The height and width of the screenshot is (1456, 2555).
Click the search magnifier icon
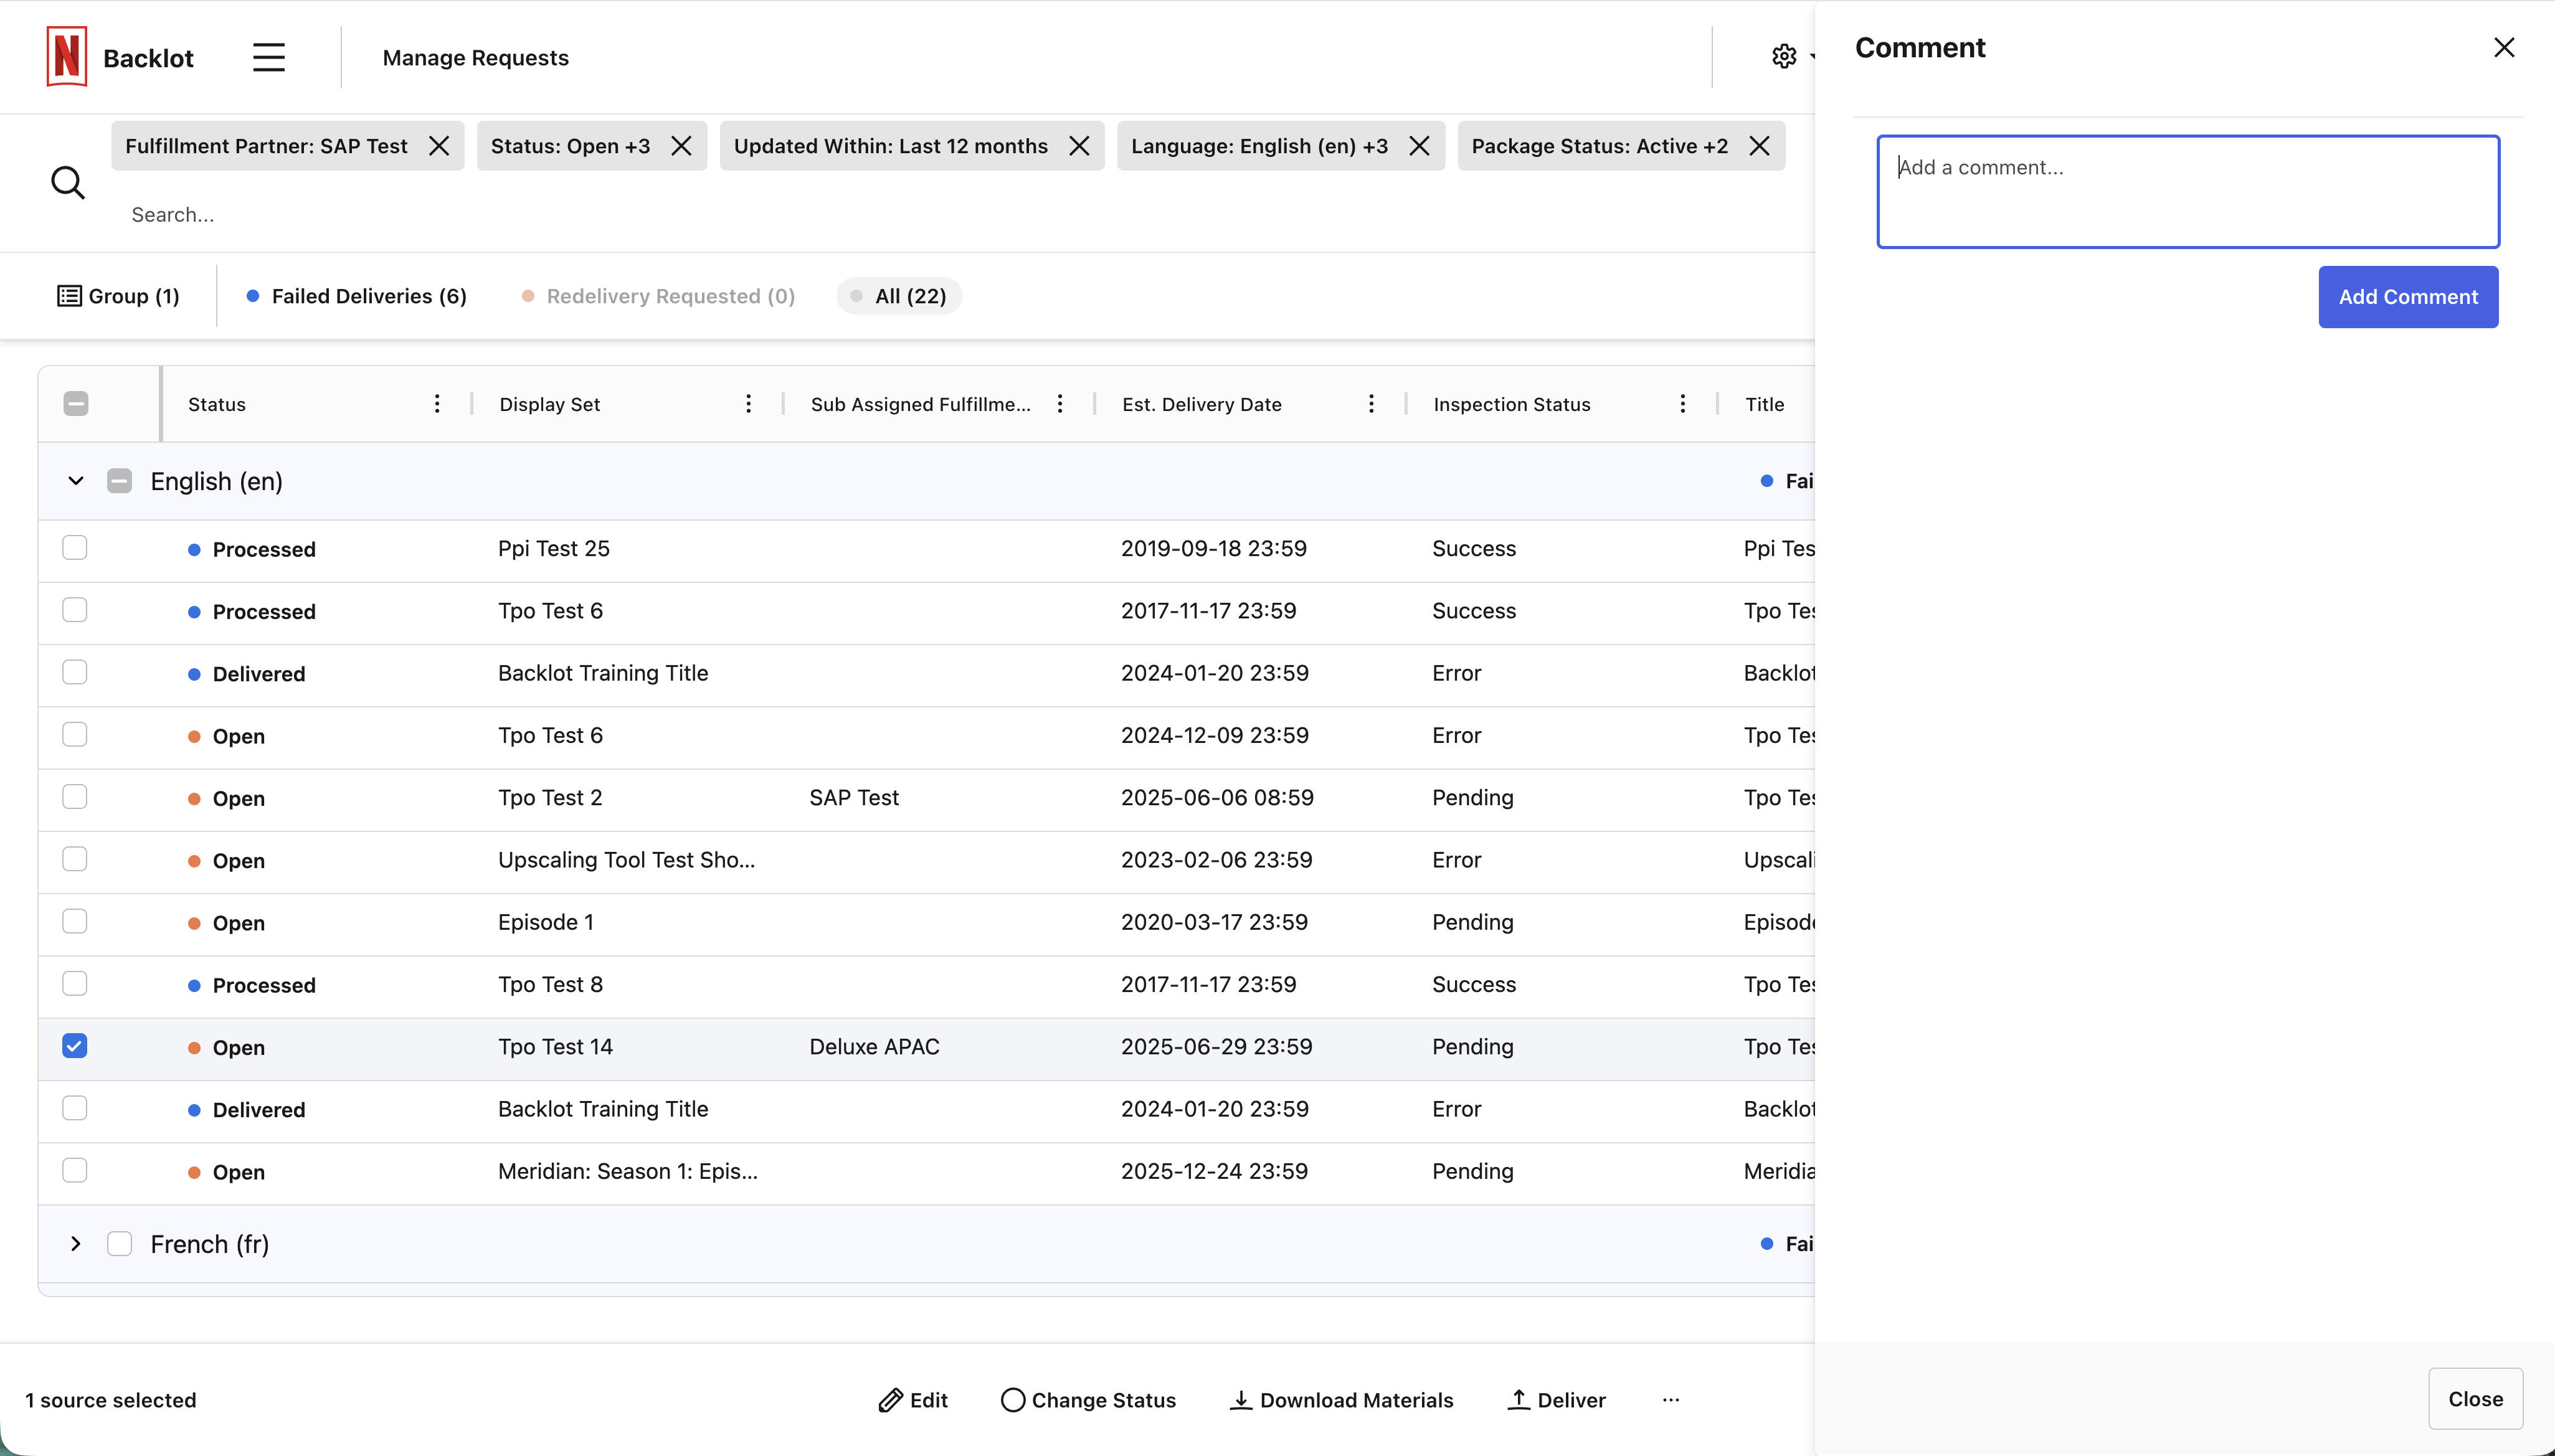pos(67,183)
